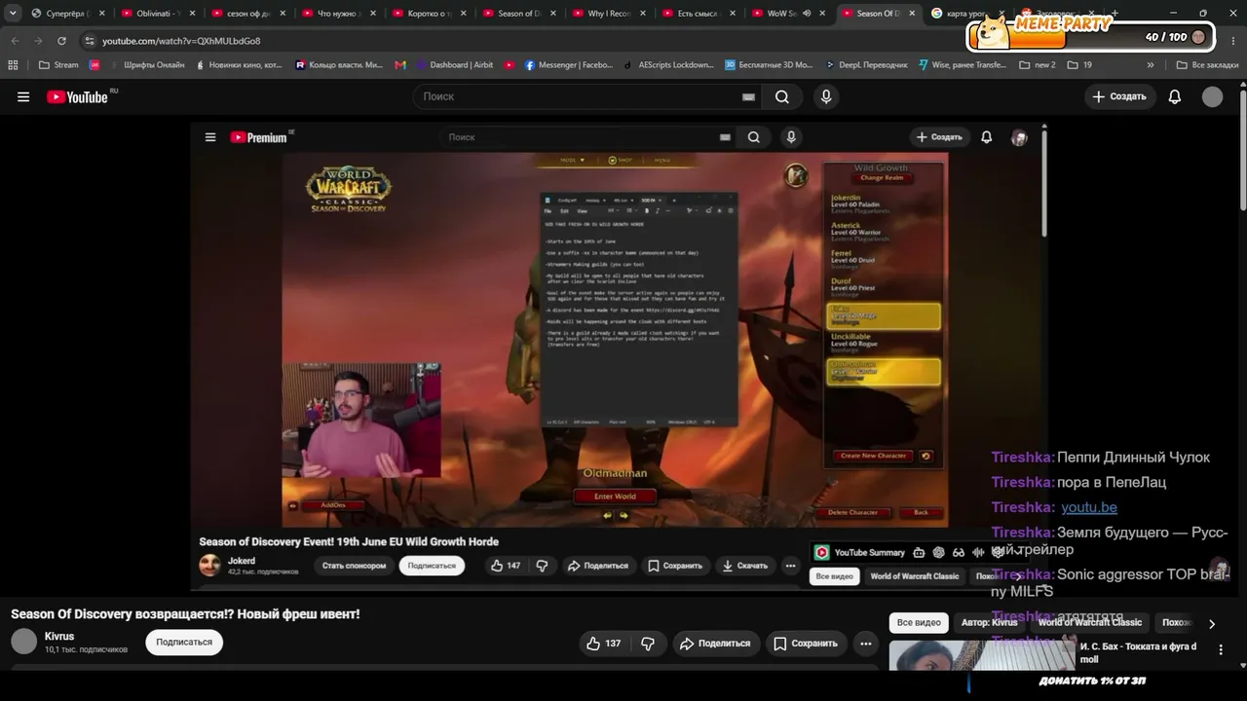1247x701 pixels.
Task: Open the YouTube guide hamburger menu
Action: pyautogui.click(x=23, y=96)
